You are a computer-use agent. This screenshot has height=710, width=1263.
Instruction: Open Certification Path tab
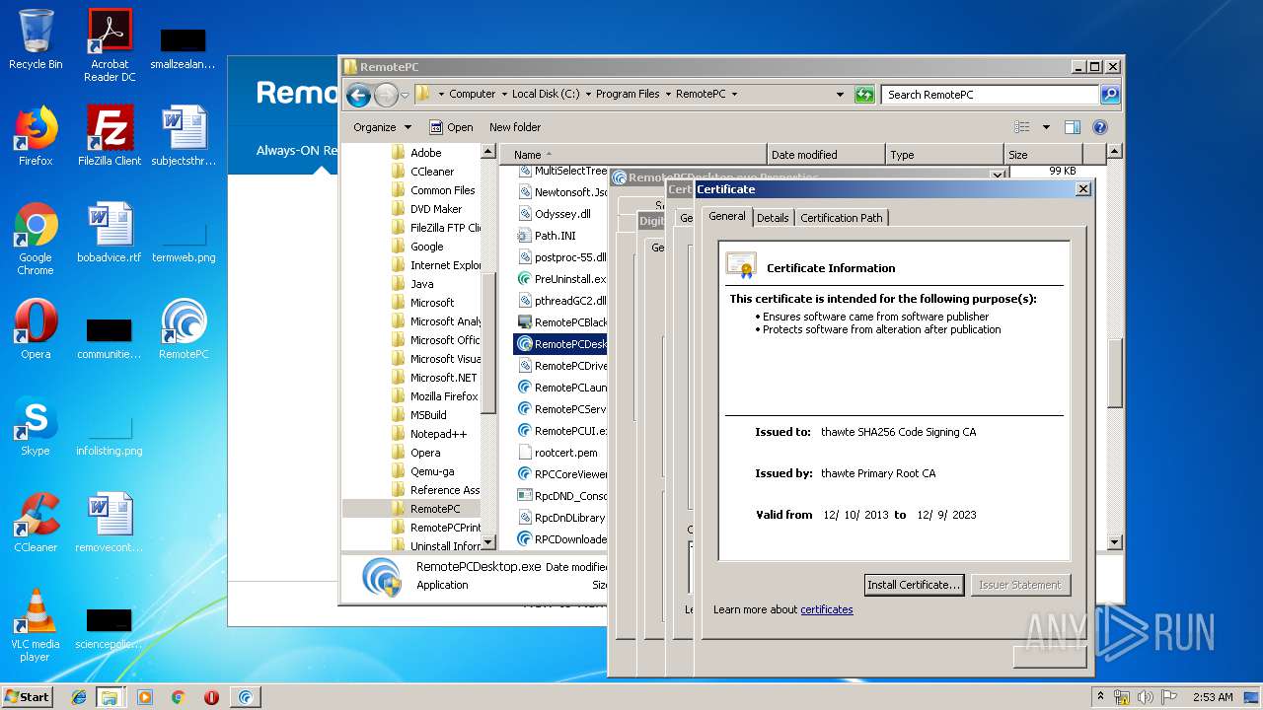[x=842, y=218]
